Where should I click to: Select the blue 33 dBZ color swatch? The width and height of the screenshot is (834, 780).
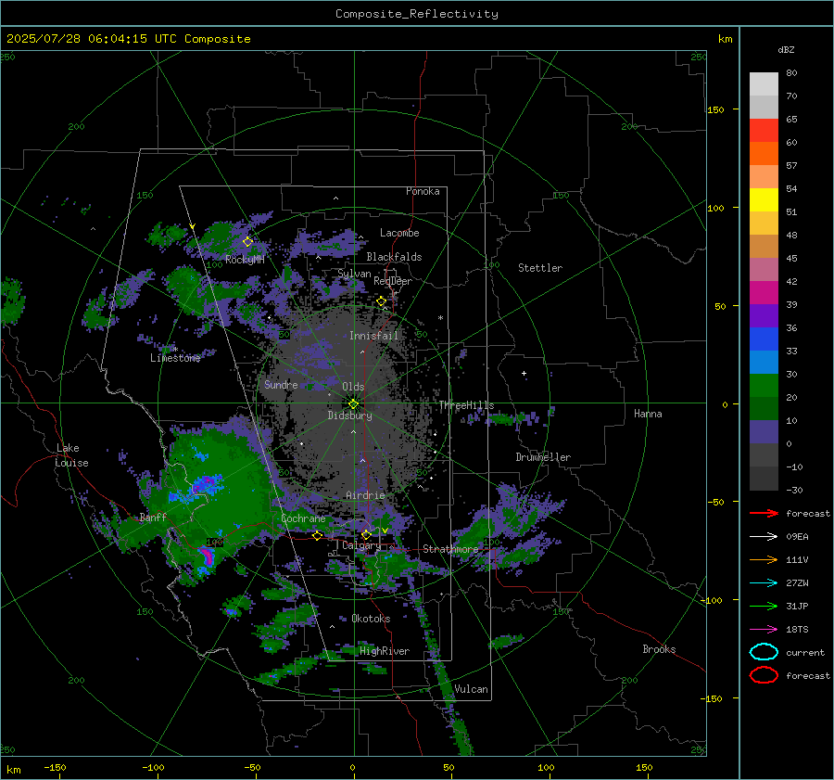[x=764, y=339]
